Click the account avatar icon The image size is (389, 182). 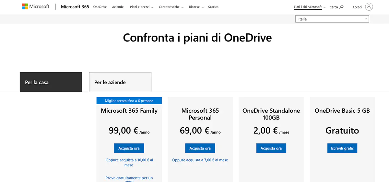[369, 7]
